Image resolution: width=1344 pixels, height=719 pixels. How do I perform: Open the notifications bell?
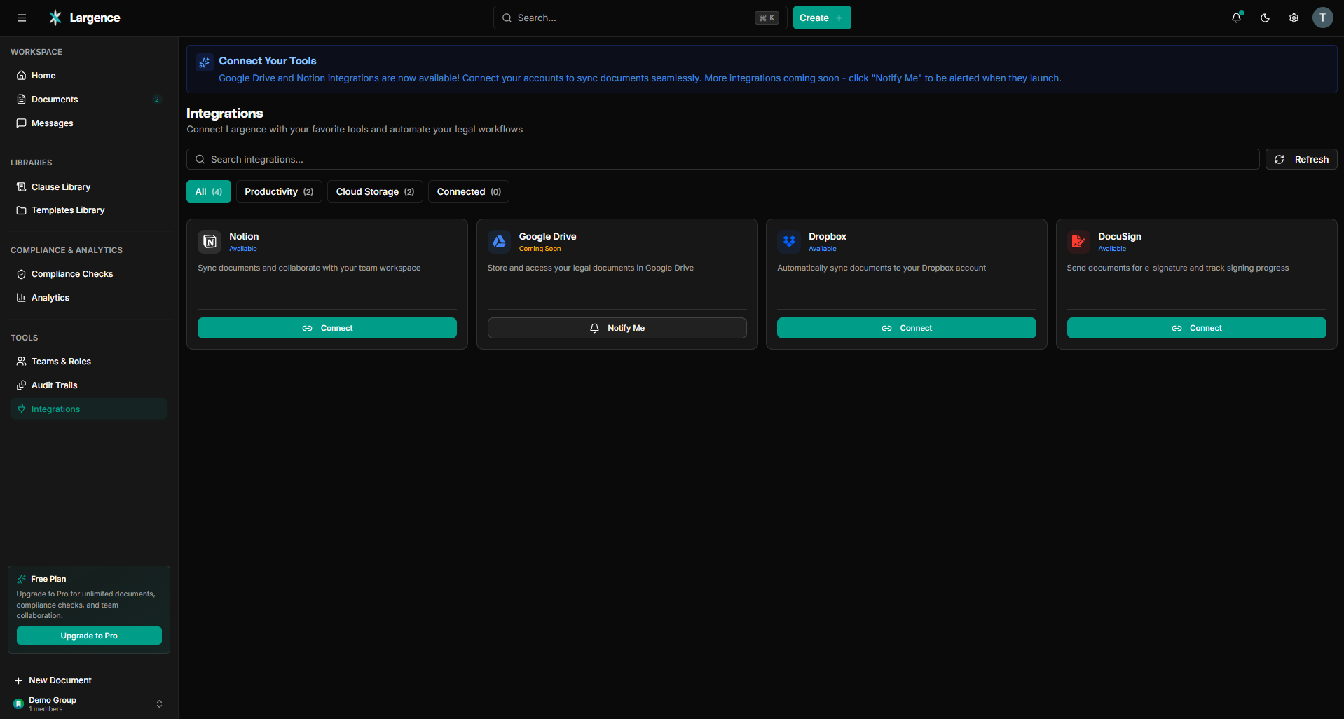(x=1237, y=18)
